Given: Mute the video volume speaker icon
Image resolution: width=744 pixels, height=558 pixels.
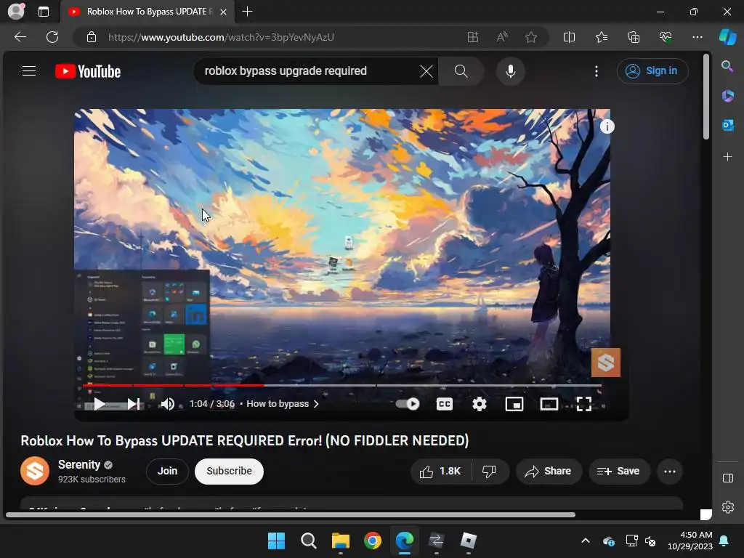Looking at the screenshot, I should pos(167,404).
